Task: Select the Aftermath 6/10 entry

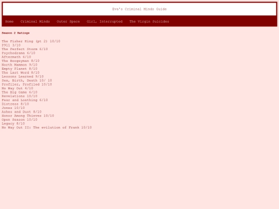Action: (x=17, y=57)
